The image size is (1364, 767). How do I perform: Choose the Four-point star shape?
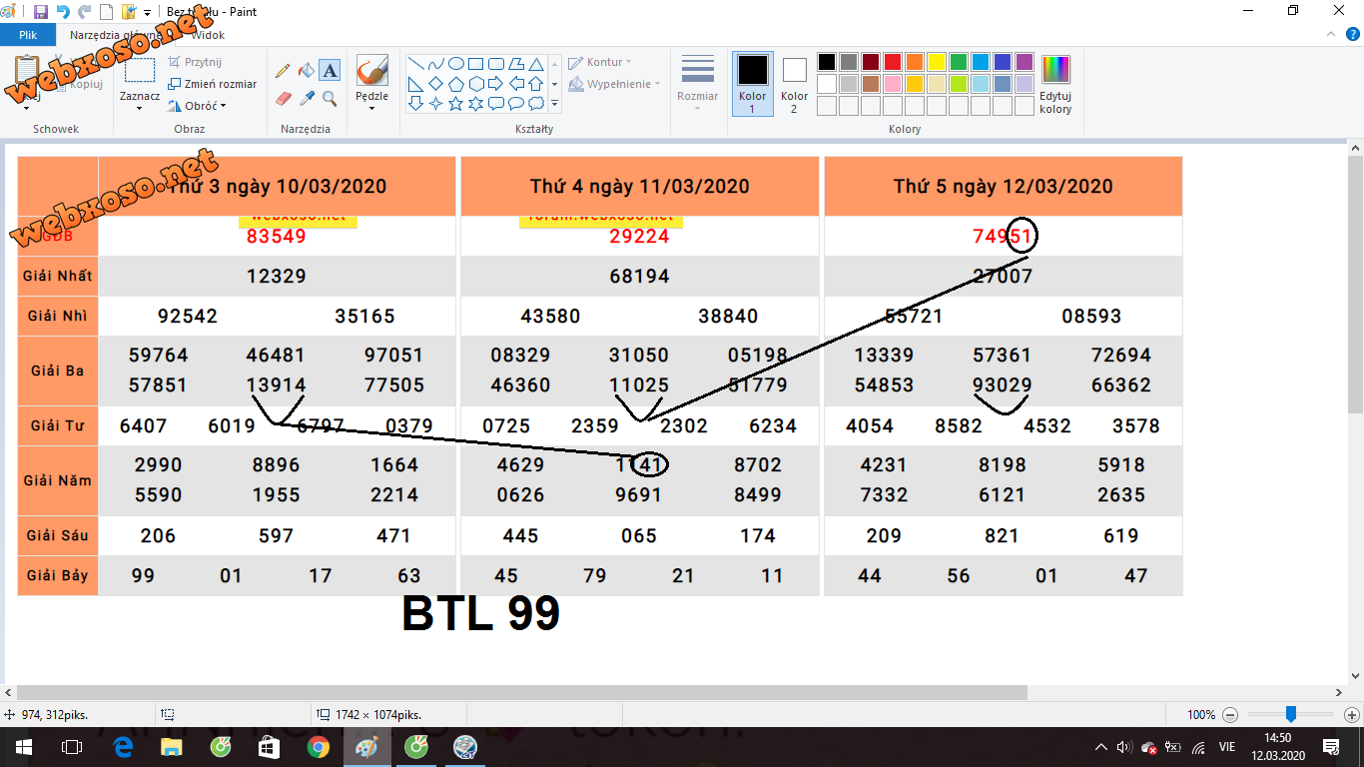coord(435,103)
